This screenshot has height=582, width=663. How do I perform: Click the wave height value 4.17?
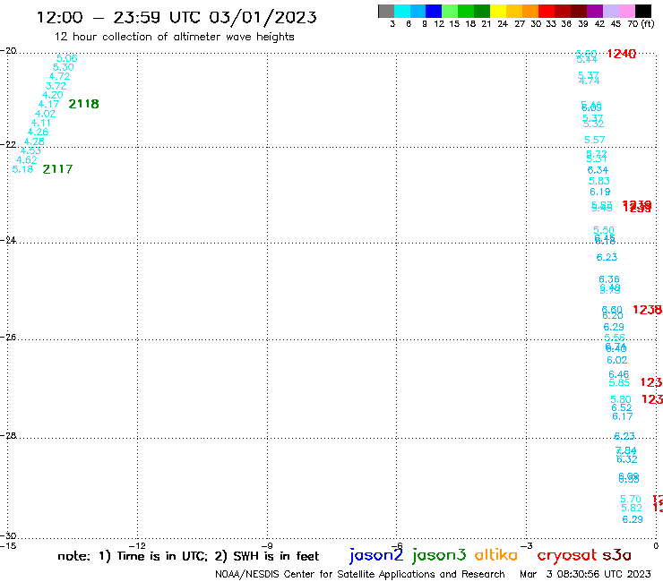[x=49, y=104]
